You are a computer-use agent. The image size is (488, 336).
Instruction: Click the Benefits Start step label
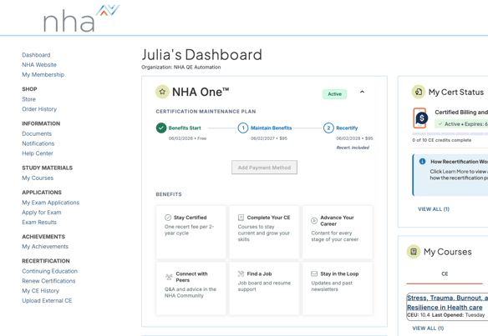pyautogui.click(x=185, y=128)
